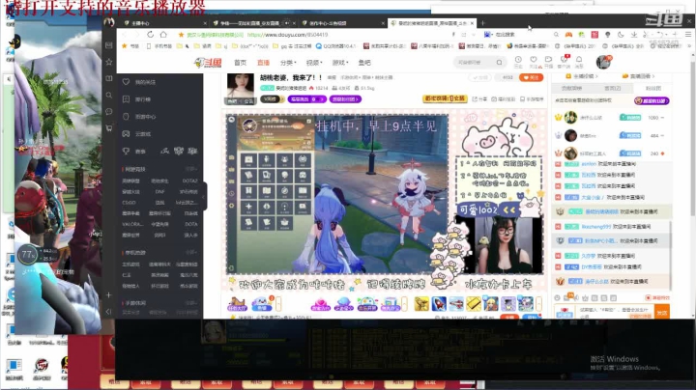Open the QQ浏览器 bookmark
The image size is (696, 390).
[336, 45]
